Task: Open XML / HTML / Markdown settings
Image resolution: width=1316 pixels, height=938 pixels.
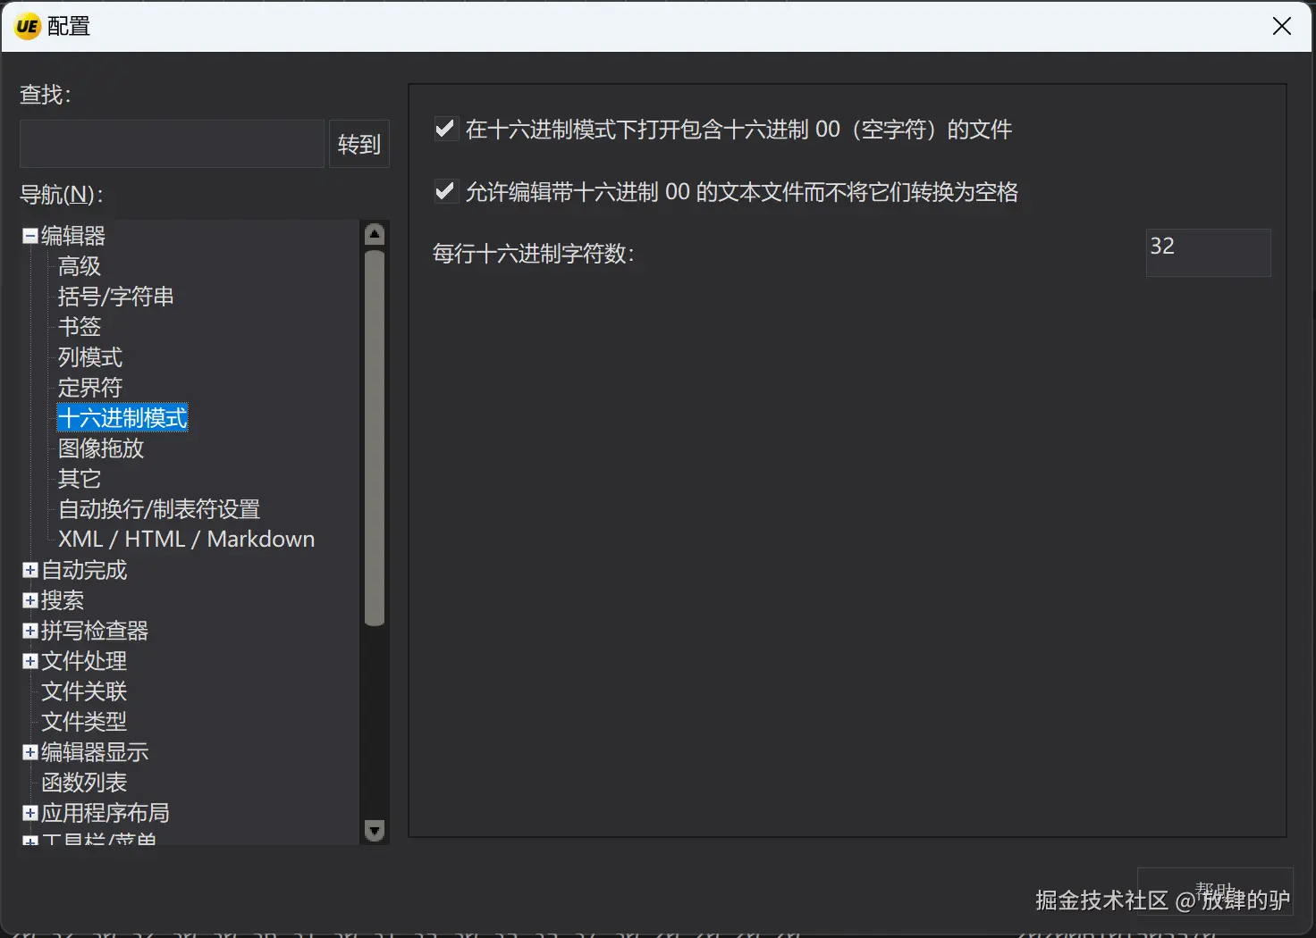Action: pyautogui.click(x=187, y=540)
